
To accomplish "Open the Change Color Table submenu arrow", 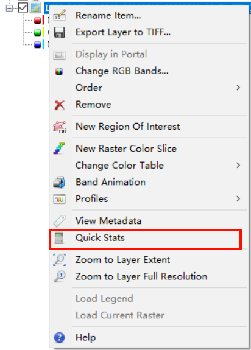I will [238, 165].
